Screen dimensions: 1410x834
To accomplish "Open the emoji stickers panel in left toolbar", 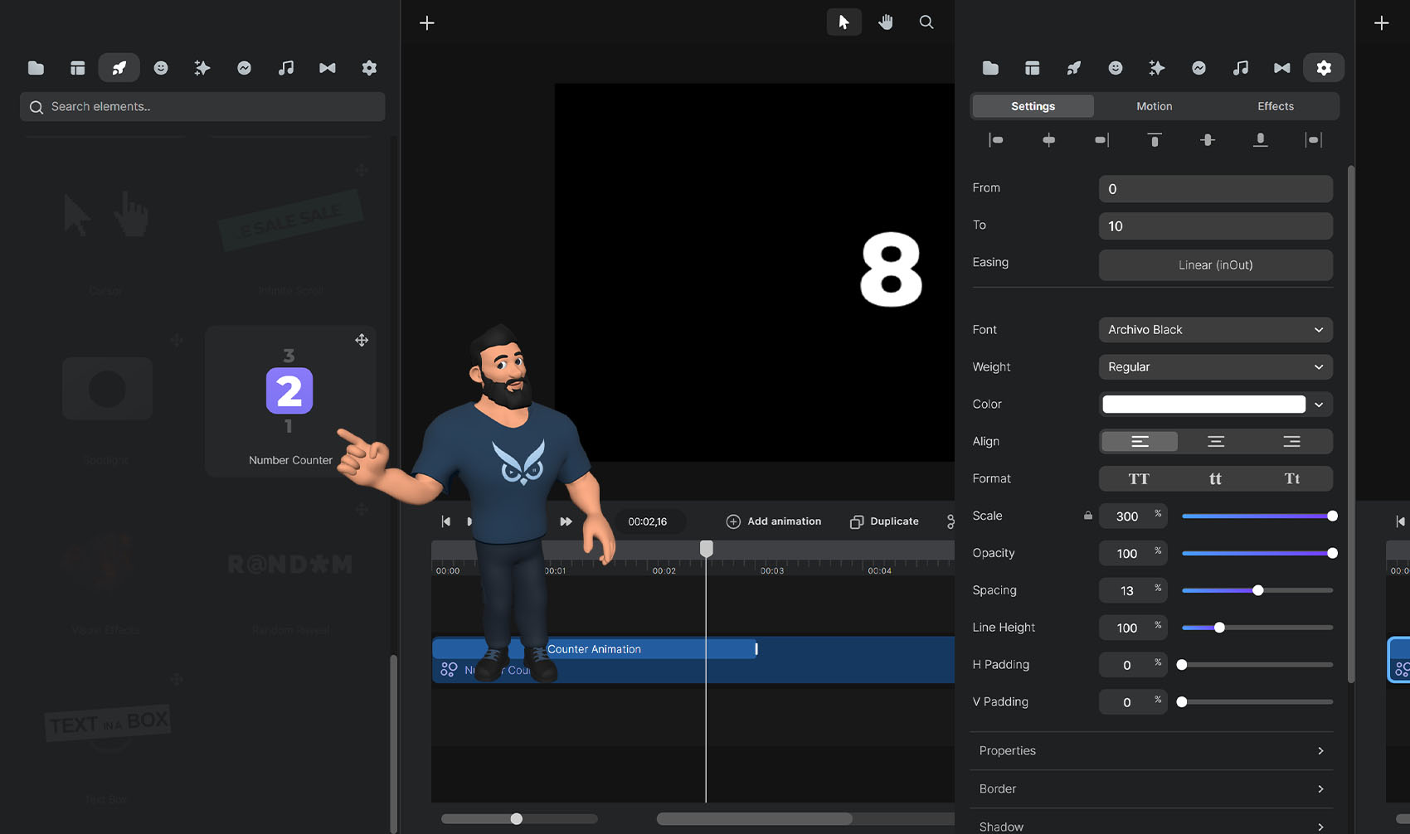I will [x=161, y=68].
